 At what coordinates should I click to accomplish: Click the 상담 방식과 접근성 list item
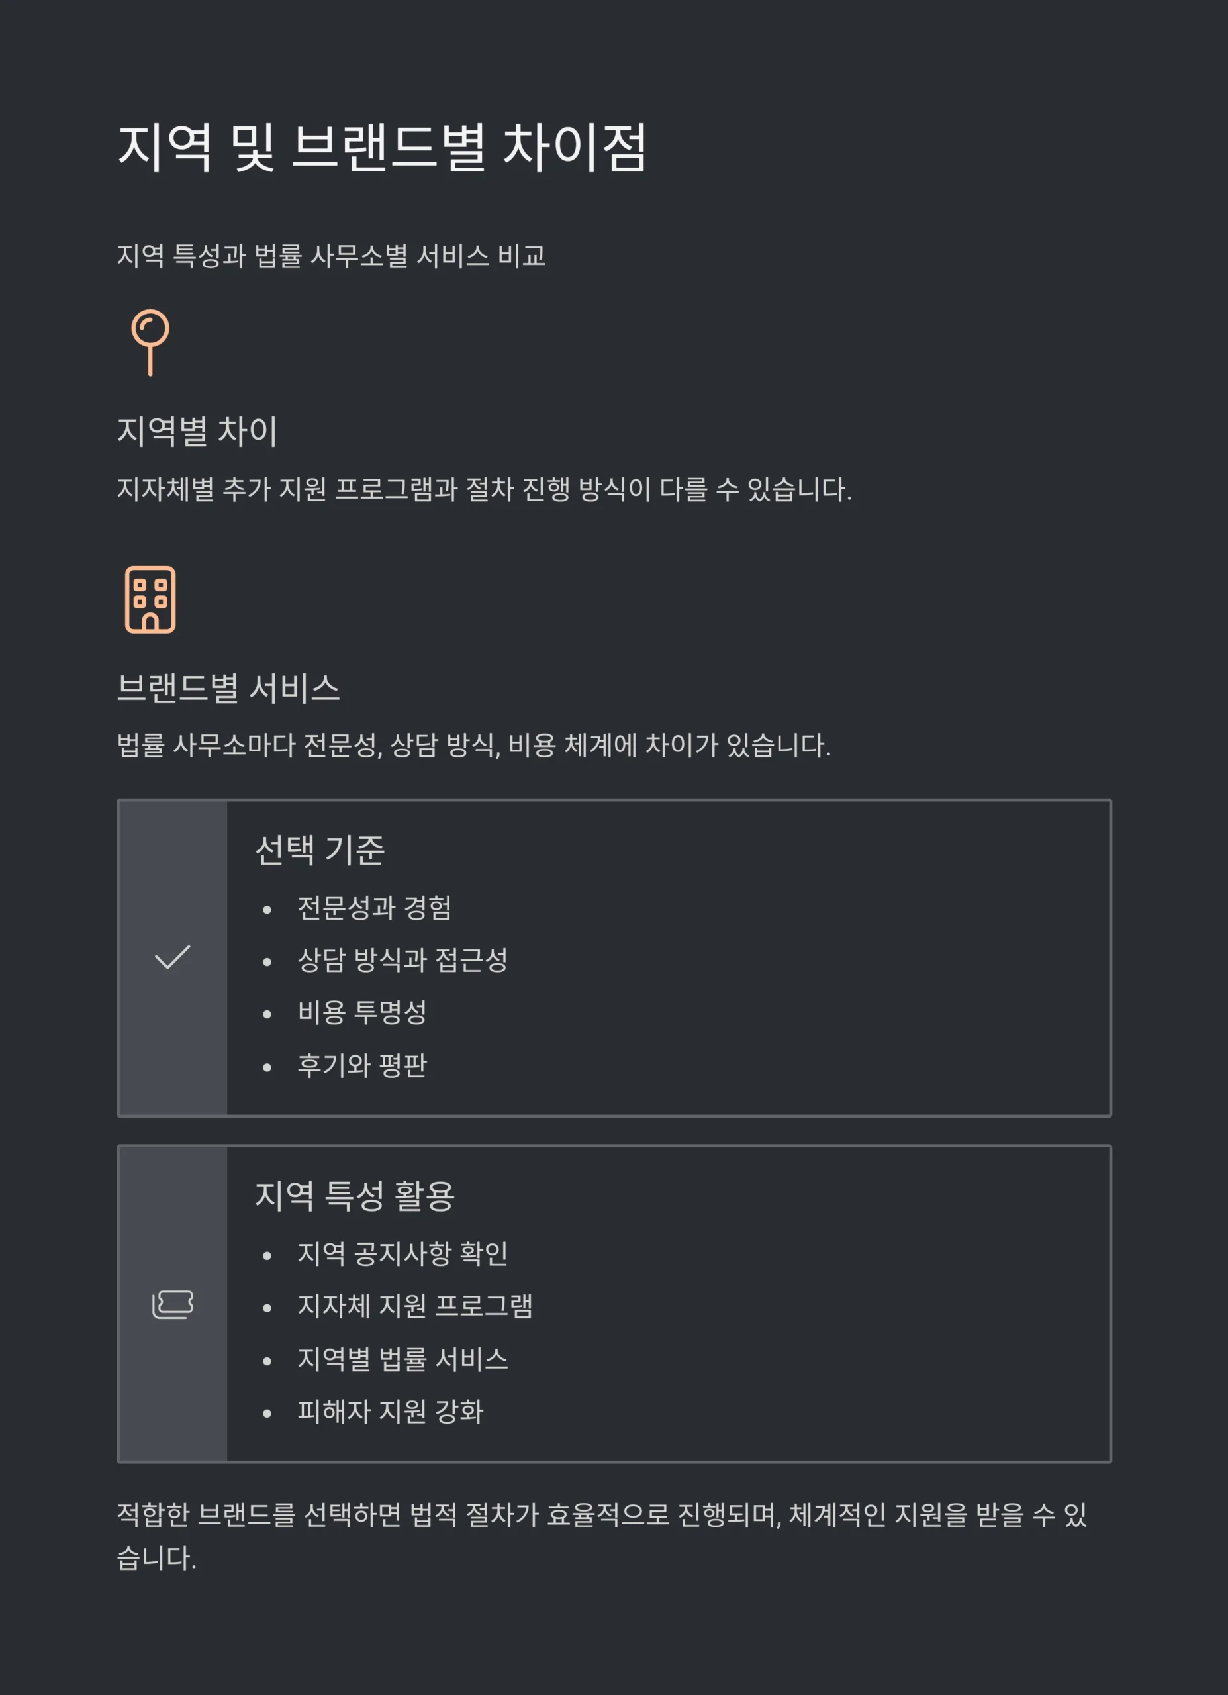403,960
